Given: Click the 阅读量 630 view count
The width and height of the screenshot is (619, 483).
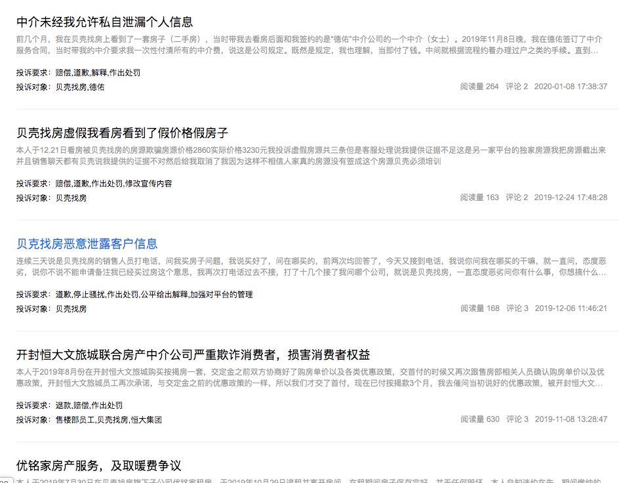Looking at the screenshot, I should tap(479, 419).
